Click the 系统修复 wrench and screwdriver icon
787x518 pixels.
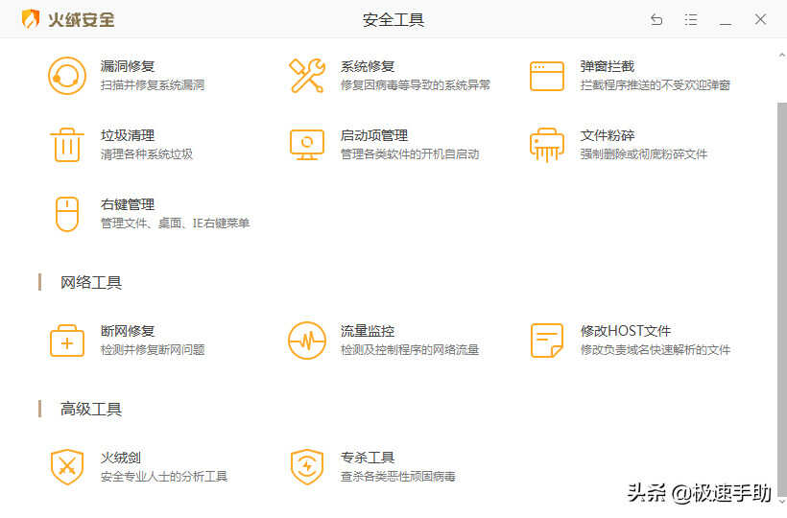click(307, 76)
